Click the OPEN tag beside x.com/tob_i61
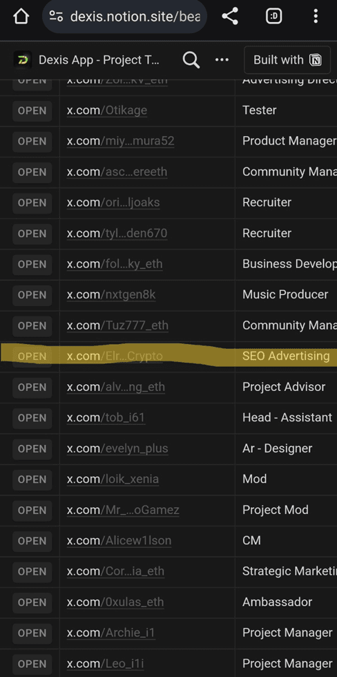Viewport: 337px width, 677px height. [x=32, y=418]
